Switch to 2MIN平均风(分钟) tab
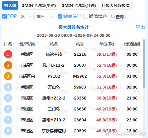The height and width of the screenshot is (138, 148). [x=79, y=5]
